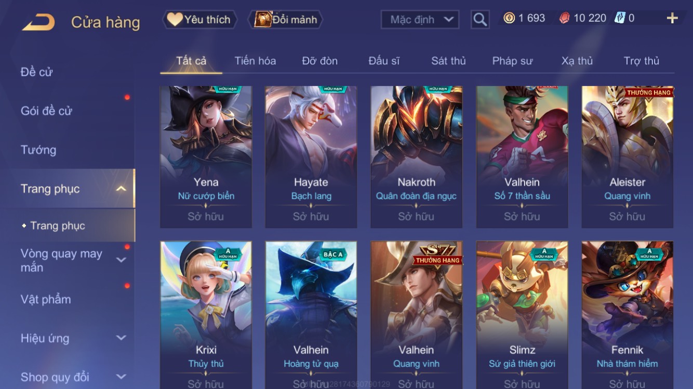This screenshot has width=693, height=389.
Task: Open Gói đề cử in sidebar
Action: [46, 110]
